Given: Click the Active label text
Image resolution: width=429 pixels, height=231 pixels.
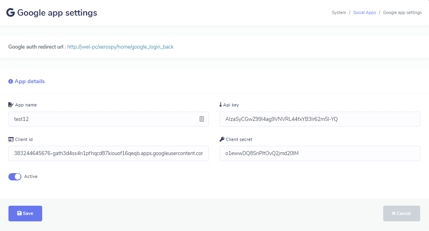Looking at the screenshot, I should pos(31,176).
